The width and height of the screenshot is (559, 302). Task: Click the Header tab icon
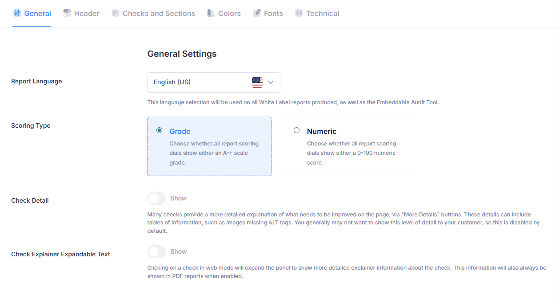(x=67, y=13)
